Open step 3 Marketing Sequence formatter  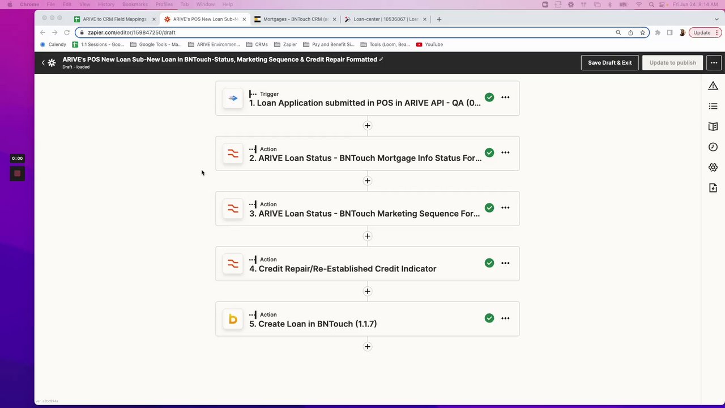coord(367,209)
